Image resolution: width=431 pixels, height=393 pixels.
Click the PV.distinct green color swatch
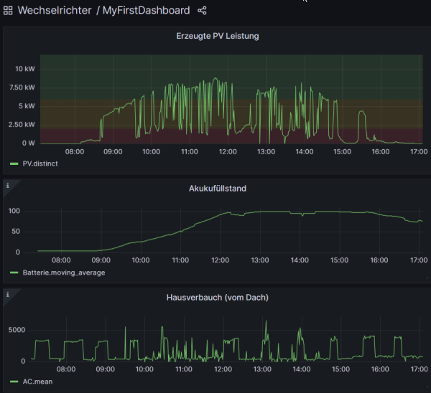click(x=14, y=164)
